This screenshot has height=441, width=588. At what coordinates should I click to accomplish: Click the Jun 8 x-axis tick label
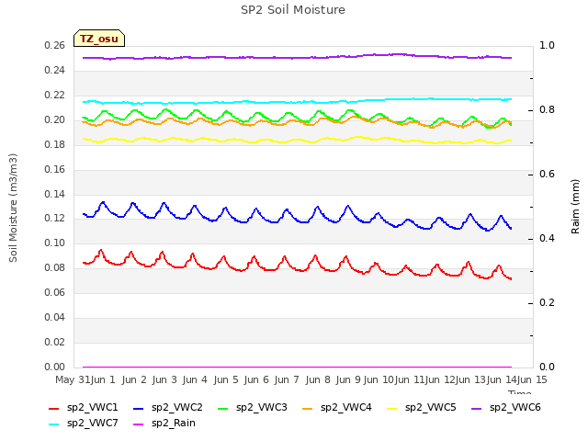(318, 379)
